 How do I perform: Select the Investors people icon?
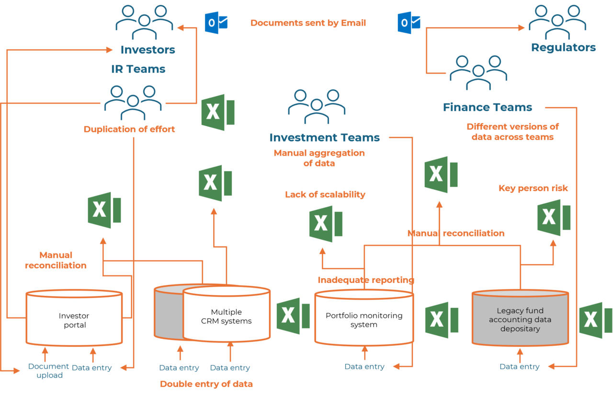(x=144, y=22)
